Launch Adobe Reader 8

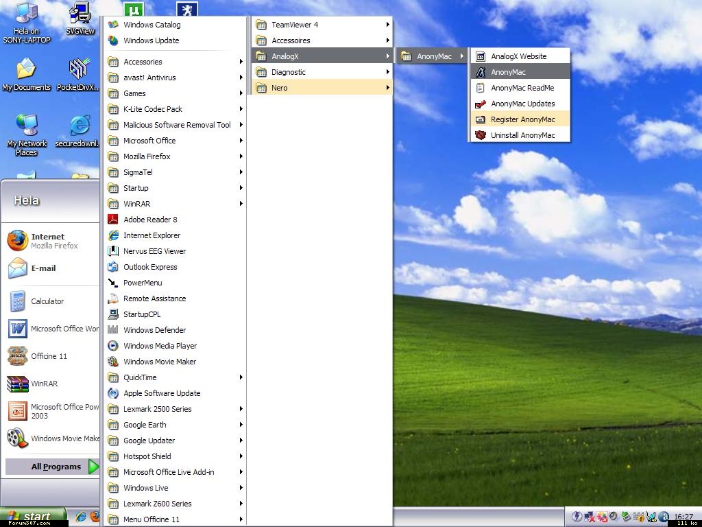[175, 220]
